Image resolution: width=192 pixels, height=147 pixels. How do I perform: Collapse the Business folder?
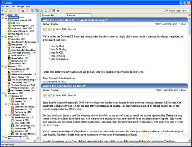[x=3, y=66]
